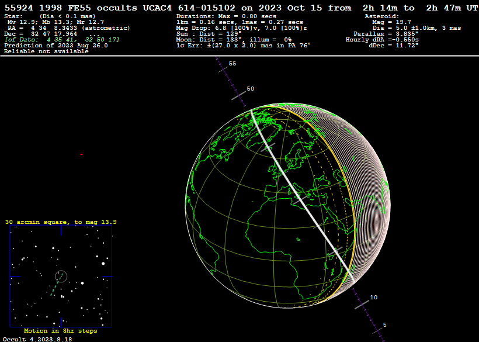Click "Durations: Max = 0.80 secs" line
Viewport: 479px width, 342px height.
tap(226, 16)
